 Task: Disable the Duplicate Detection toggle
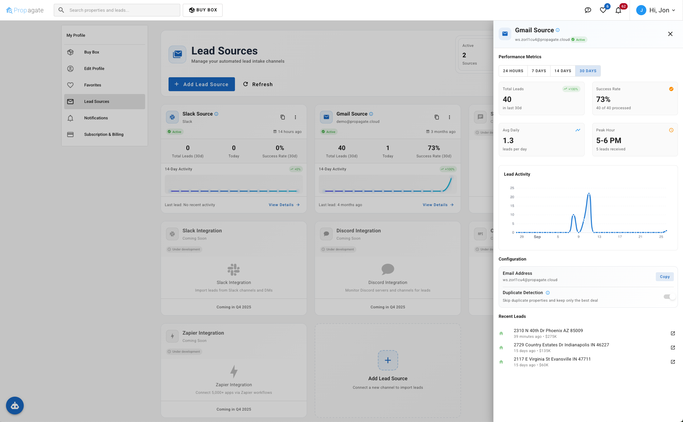(668, 297)
